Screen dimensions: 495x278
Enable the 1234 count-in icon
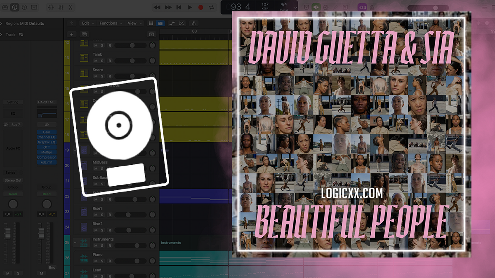point(362,7)
